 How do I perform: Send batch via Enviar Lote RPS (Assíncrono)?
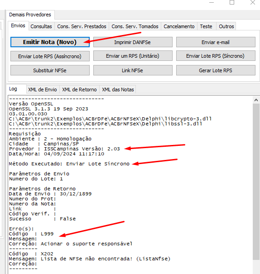coord(50,56)
